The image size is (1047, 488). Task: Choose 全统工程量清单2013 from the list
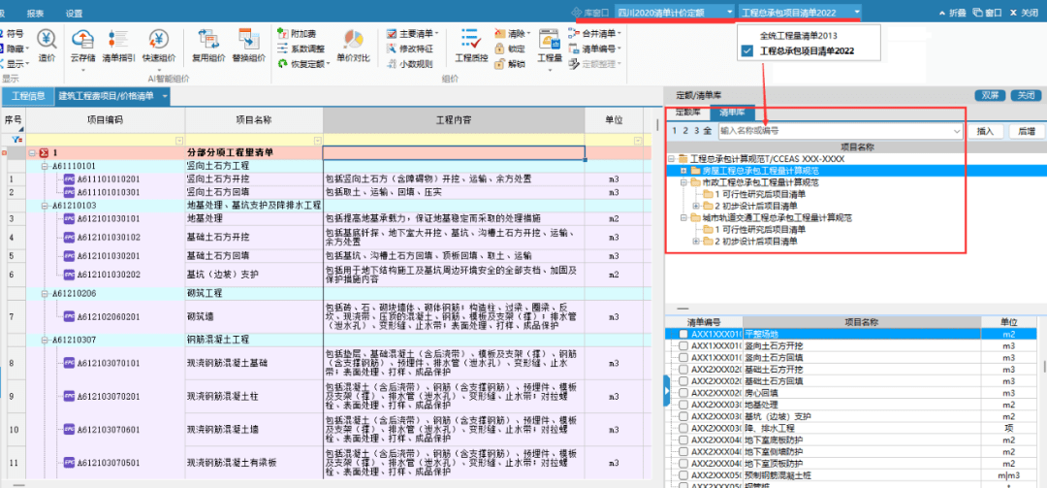coord(798,36)
